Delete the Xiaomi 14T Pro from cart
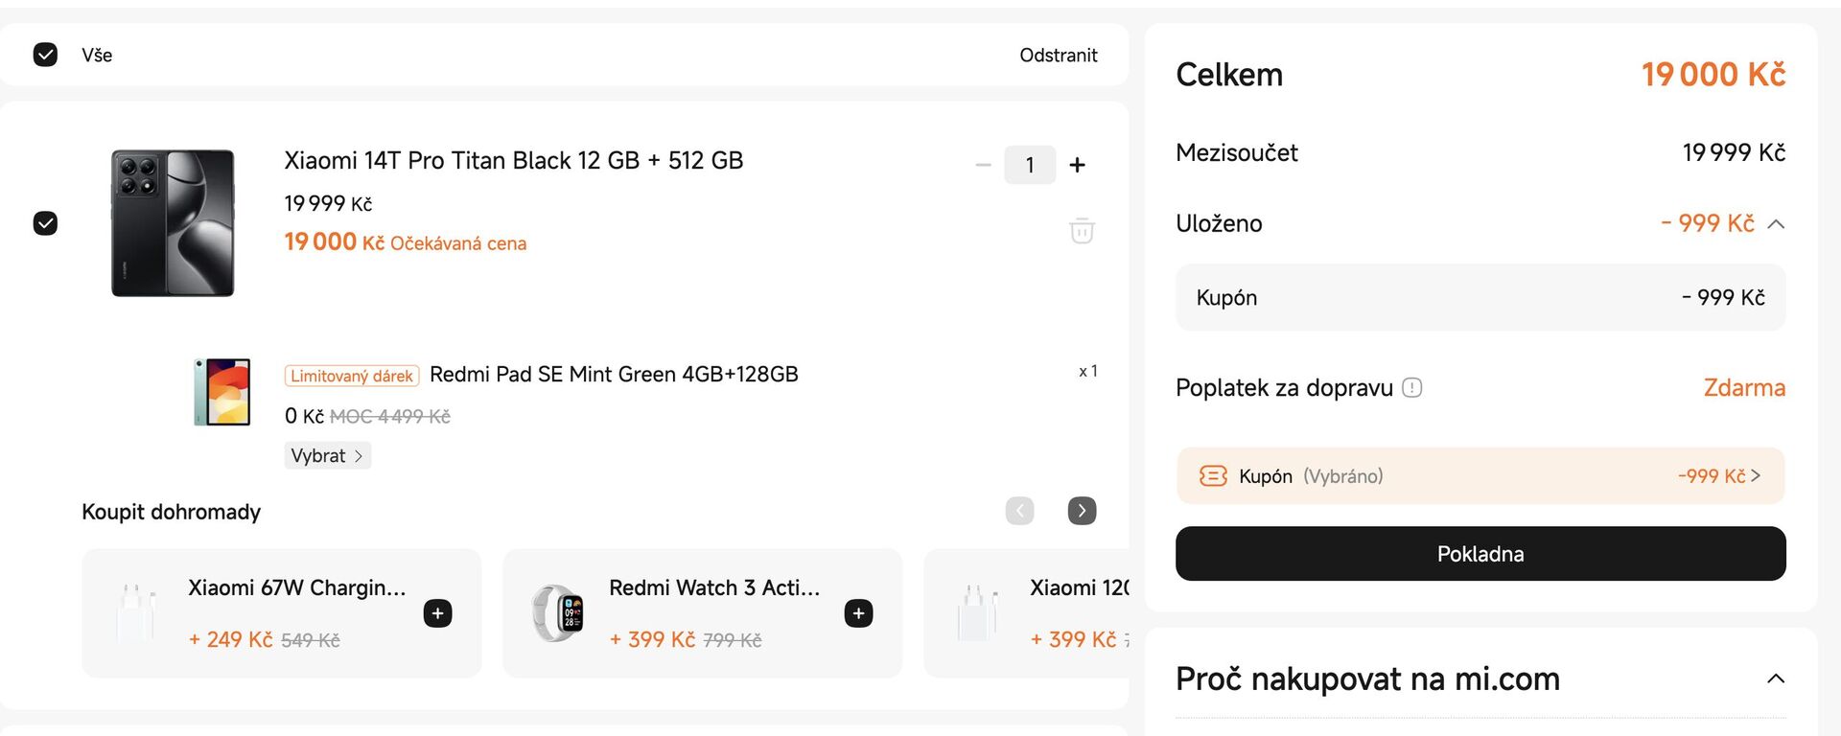This screenshot has width=1841, height=736. click(x=1081, y=230)
